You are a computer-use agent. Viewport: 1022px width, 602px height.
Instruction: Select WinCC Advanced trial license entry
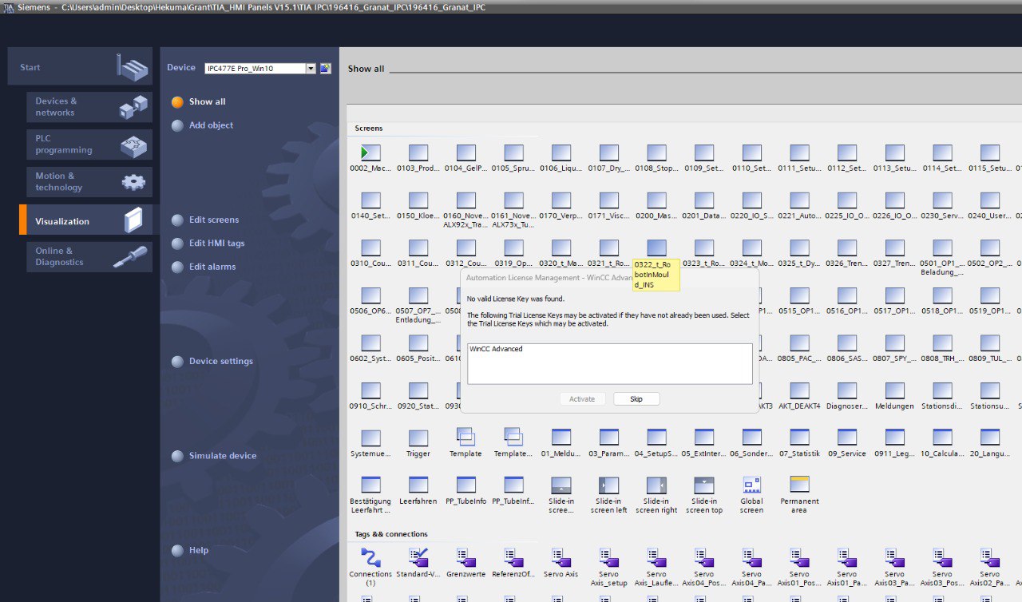pos(497,349)
